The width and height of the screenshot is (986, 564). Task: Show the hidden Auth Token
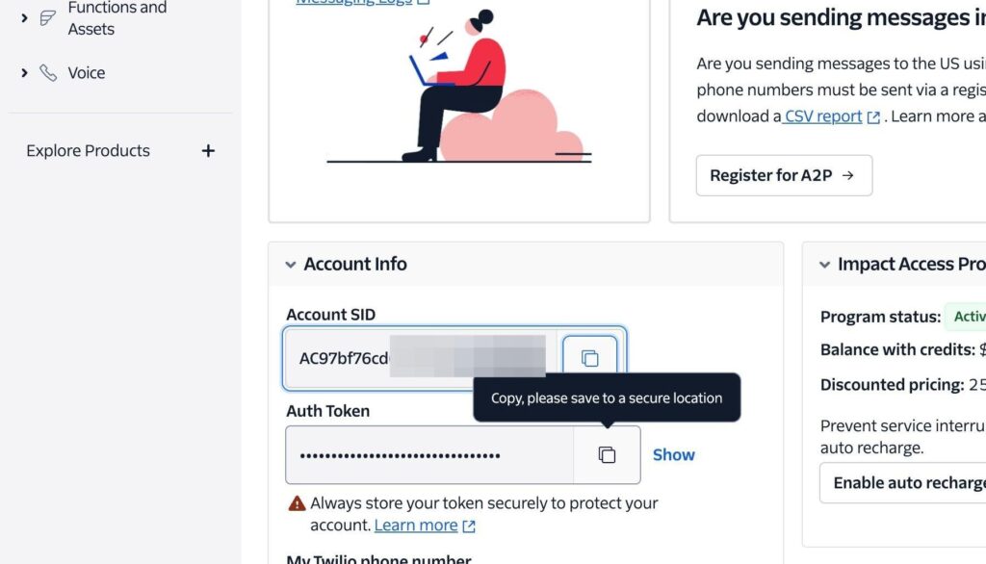coord(673,455)
